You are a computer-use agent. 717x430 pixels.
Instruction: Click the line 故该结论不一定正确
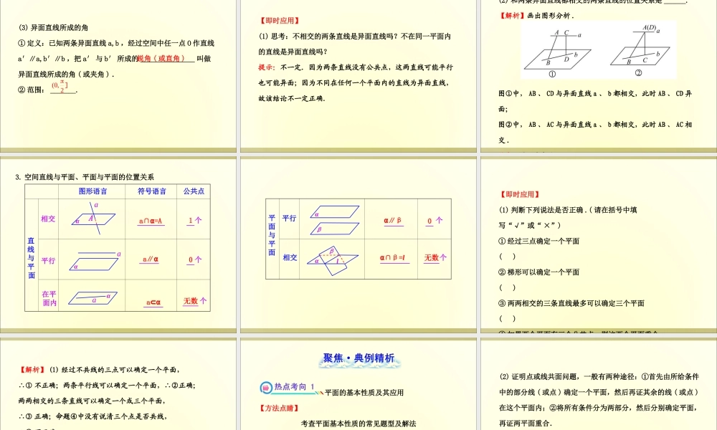coord(293,98)
